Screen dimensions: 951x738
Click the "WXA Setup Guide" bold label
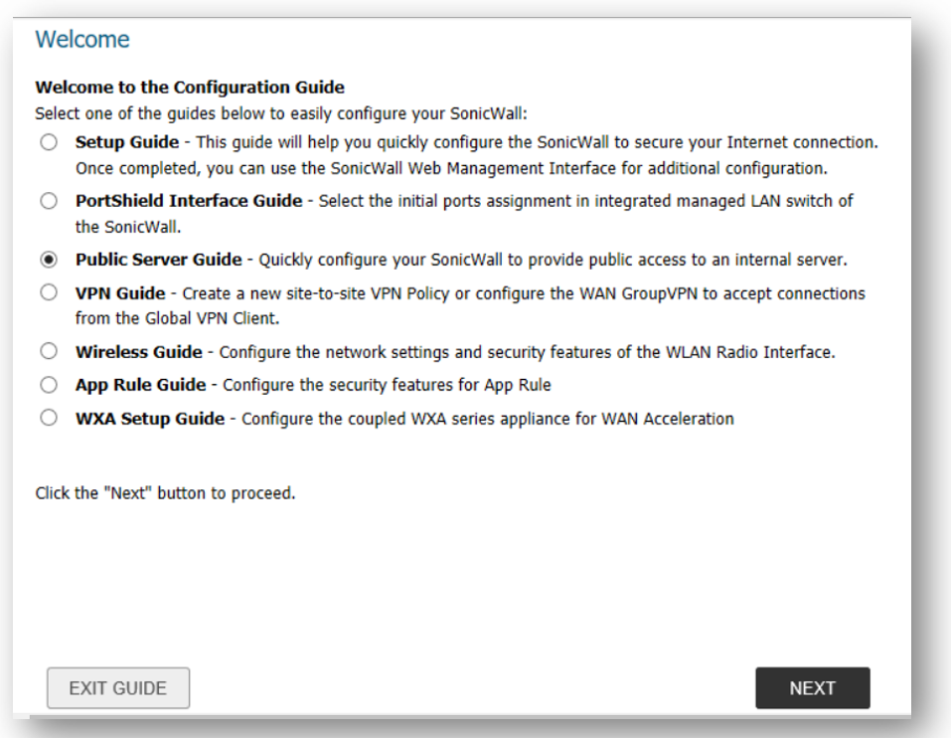click(x=150, y=419)
